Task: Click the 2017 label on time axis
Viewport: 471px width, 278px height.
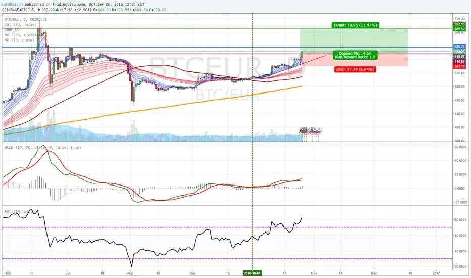Action: 436,273
